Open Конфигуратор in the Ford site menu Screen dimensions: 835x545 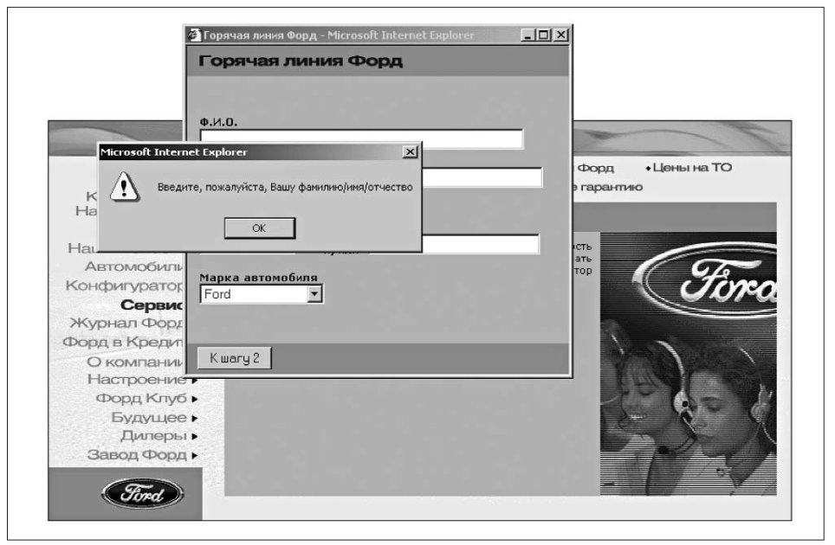124,285
